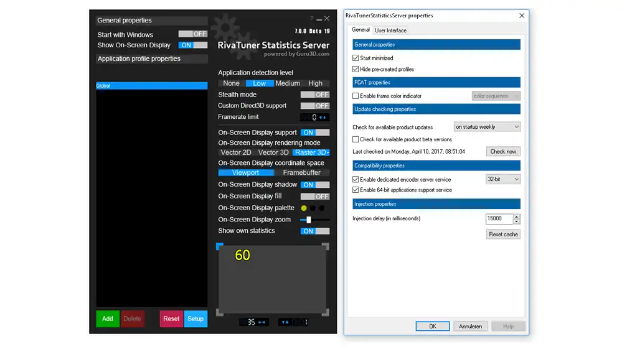The width and height of the screenshot is (622, 349).
Task: Click the help question mark in RivaTuner
Action: (x=312, y=19)
